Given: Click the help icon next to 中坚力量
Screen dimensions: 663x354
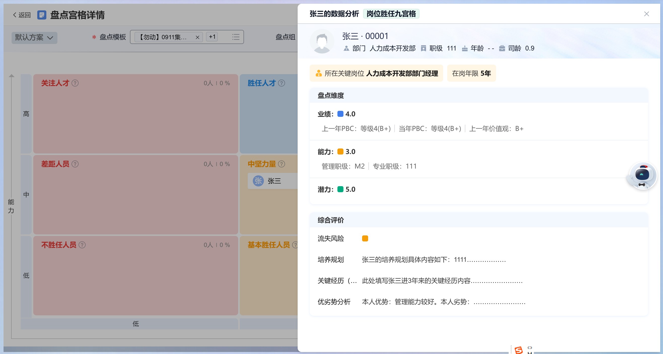Looking at the screenshot, I should point(282,164).
